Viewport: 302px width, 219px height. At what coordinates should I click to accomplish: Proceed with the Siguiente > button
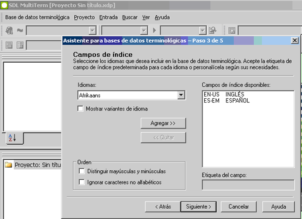[199, 207]
